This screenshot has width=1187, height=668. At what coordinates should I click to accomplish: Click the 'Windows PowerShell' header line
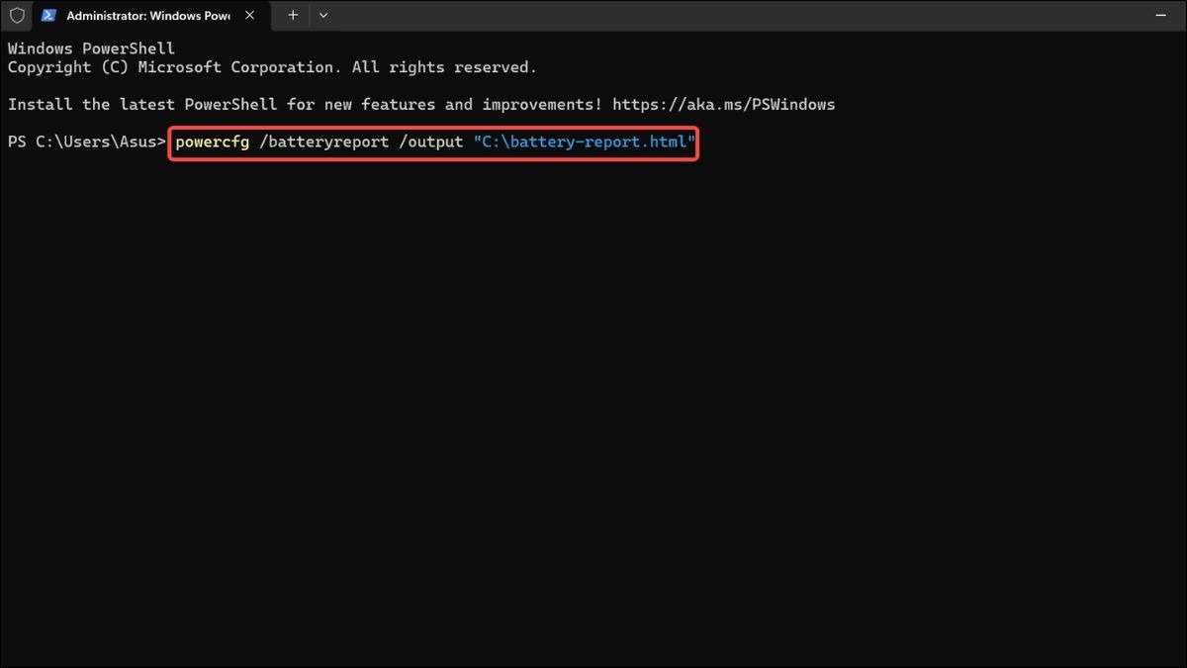pos(91,48)
